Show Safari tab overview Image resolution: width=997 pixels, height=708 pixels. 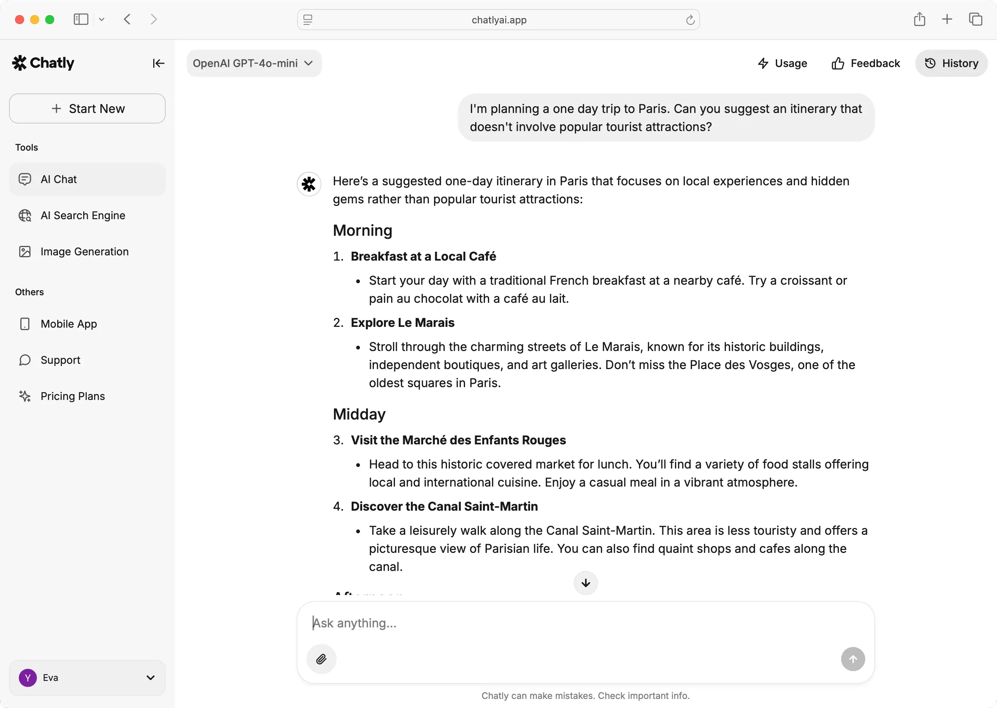tap(975, 20)
